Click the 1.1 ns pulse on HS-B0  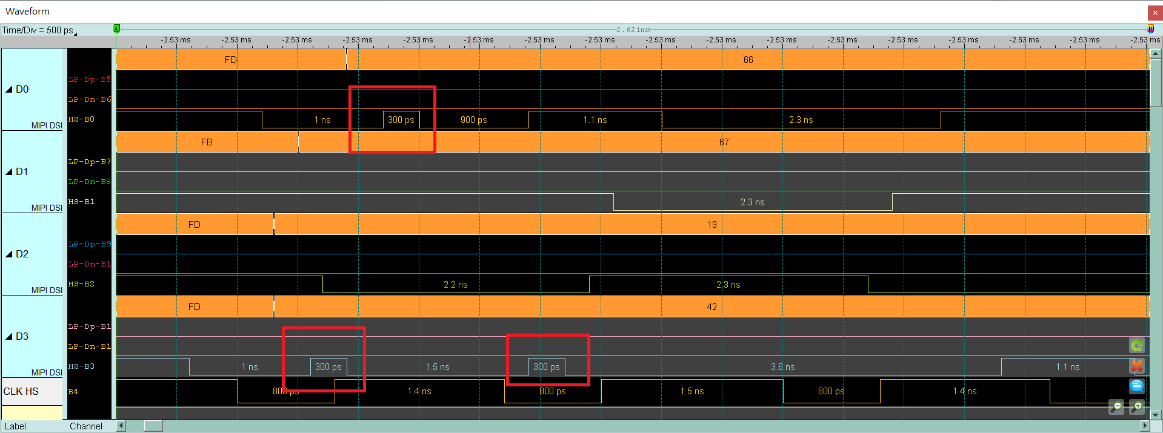[595, 120]
